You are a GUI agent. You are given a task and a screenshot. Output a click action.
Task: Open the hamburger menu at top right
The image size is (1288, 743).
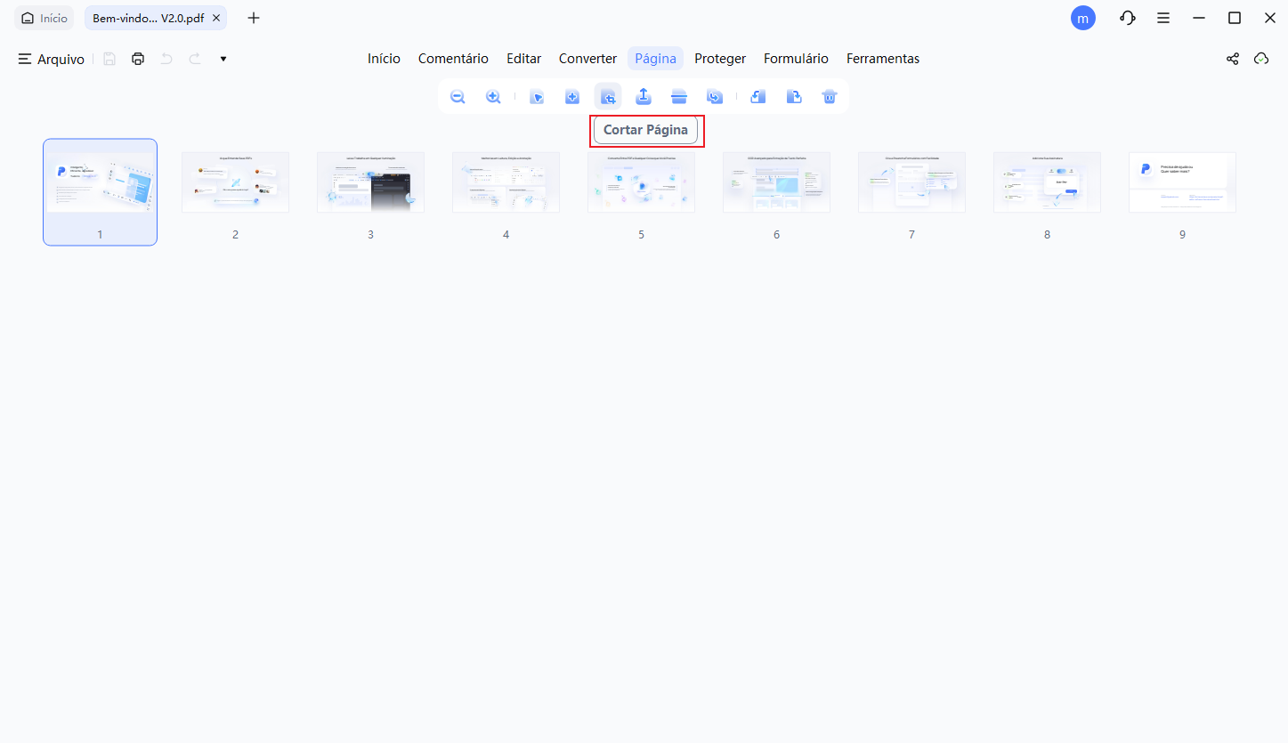(1163, 18)
